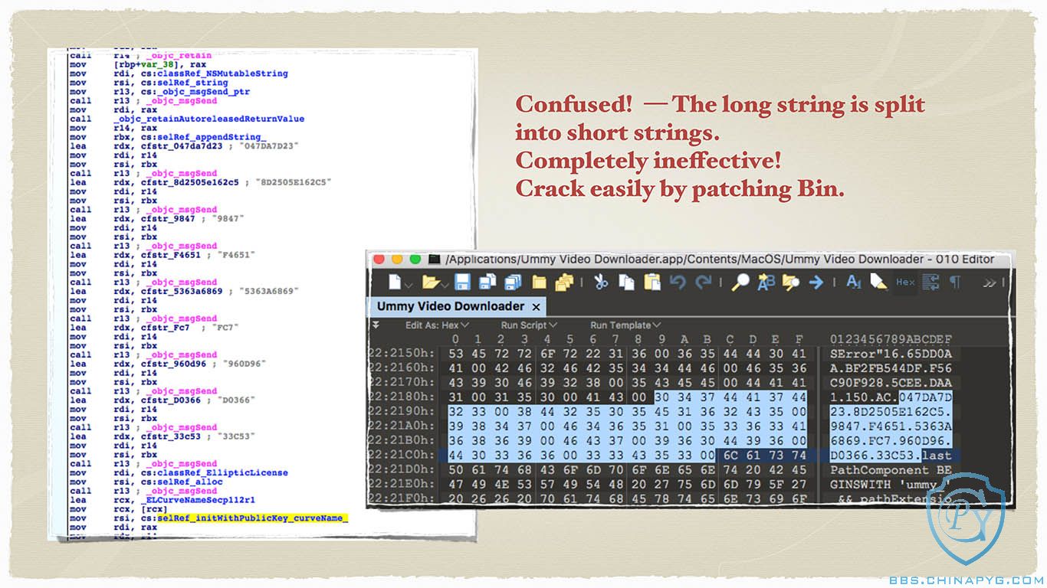Open the Run Script dropdown
Image resolution: width=1047 pixels, height=588 pixels.
[529, 325]
